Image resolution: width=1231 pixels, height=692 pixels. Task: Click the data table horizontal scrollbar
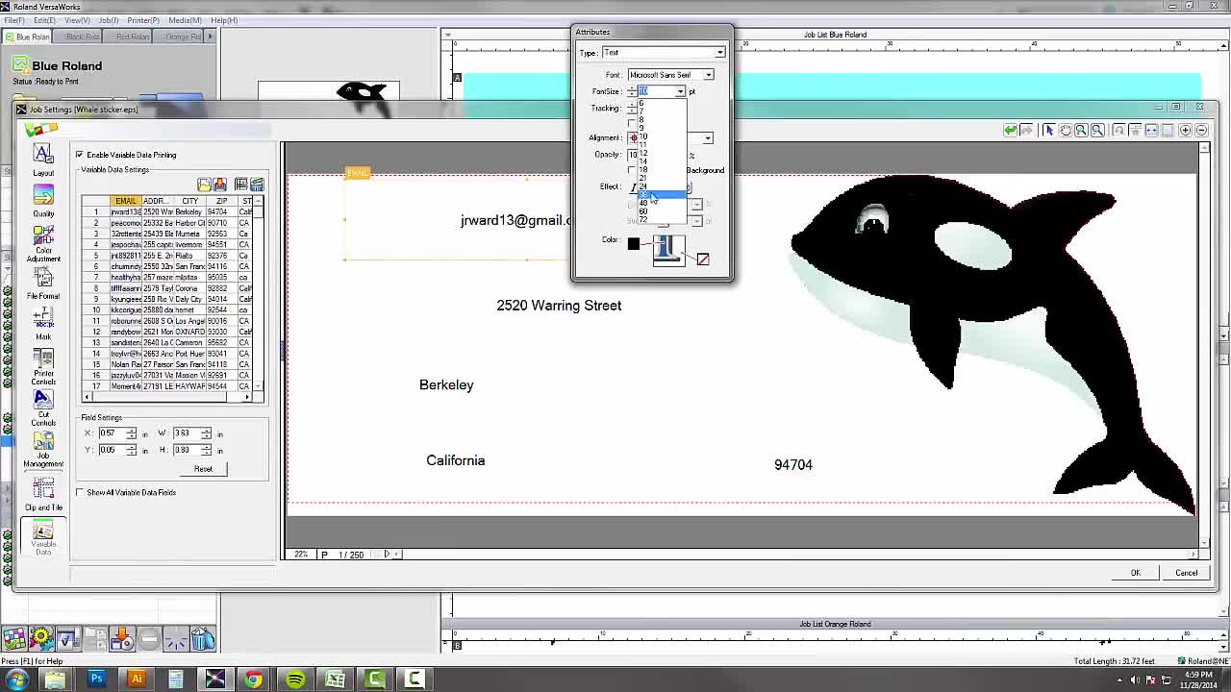(x=167, y=397)
